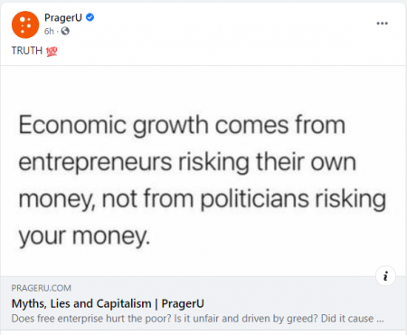Click the word 'politicians' in the quote image

(255, 199)
